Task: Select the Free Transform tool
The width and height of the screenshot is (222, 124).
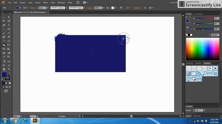Action: coord(9,45)
